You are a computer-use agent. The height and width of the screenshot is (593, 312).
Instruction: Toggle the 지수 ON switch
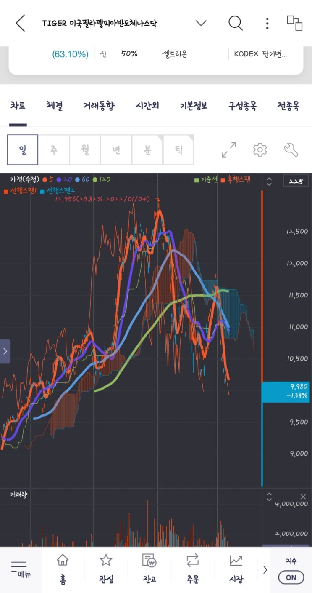coord(291,577)
